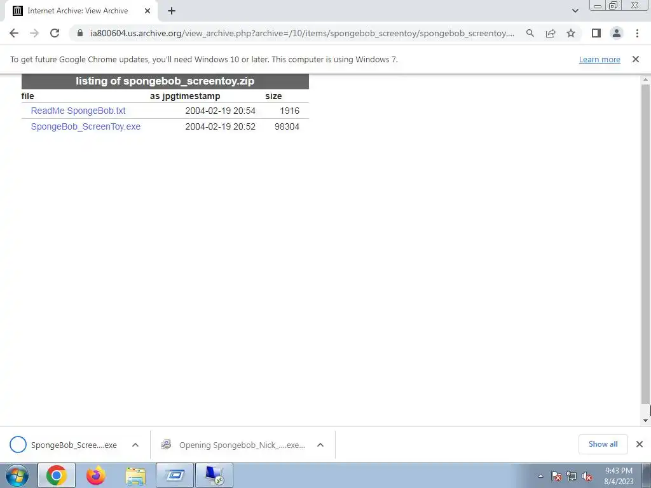The height and width of the screenshot is (488, 651).
Task: Select the Internet Archive: View Archive tab
Action: pos(81,11)
